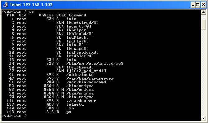Click '[cifsoplockd]' process name
The width and height of the screenshot is (208, 123).
point(83,52)
